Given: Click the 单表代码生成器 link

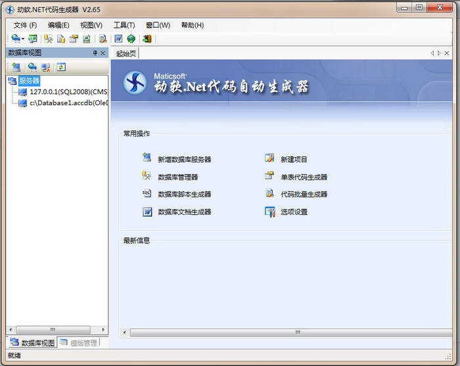Looking at the screenshot, I should pyautogui.click(x=304, y=177).
